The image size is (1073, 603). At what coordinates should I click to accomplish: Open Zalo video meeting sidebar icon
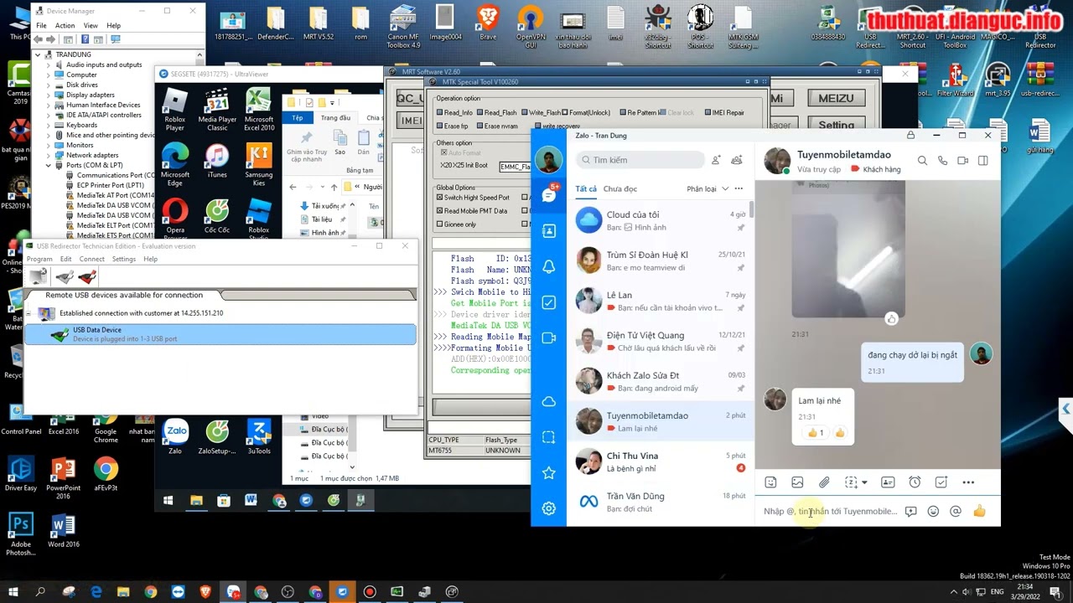(548, 338)
